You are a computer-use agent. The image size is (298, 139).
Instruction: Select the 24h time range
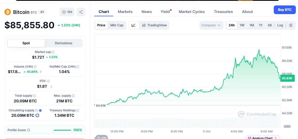[x=232, y=25]
